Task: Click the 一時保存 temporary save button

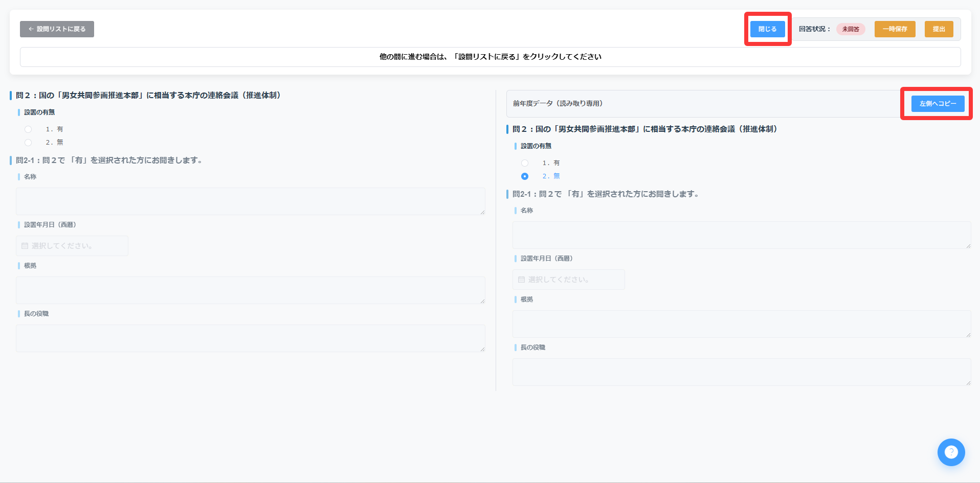Action: coord(895,29)
